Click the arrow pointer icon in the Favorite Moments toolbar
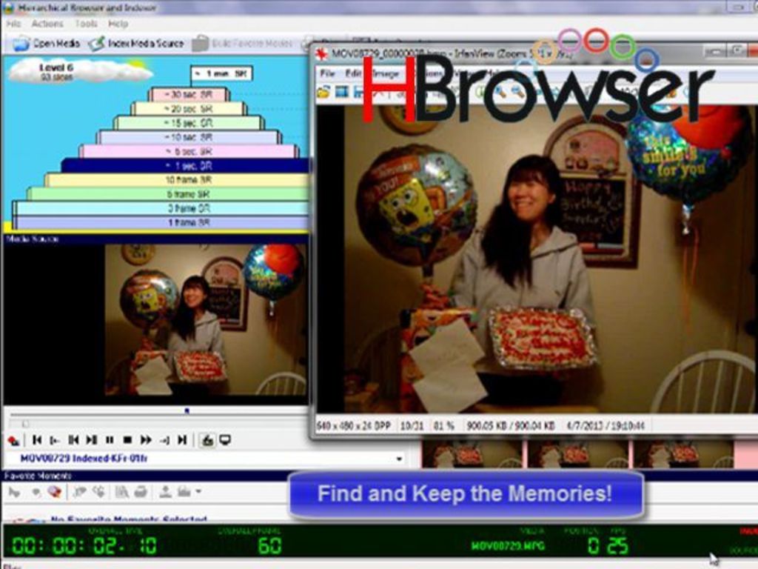The width and height of the screenshot is (758, 569). tap(15, 492)
